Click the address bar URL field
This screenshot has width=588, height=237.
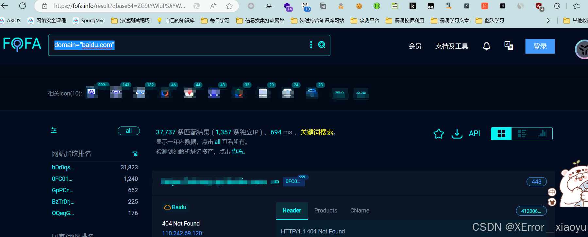[120, 6]
